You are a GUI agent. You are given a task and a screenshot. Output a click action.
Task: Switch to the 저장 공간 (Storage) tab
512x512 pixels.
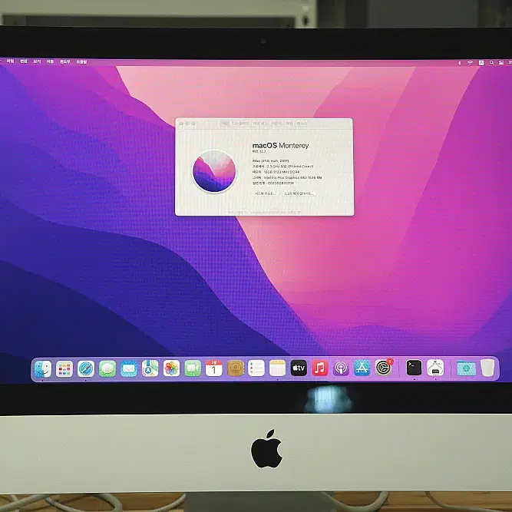pyautogui.click(x=260, y=124)
